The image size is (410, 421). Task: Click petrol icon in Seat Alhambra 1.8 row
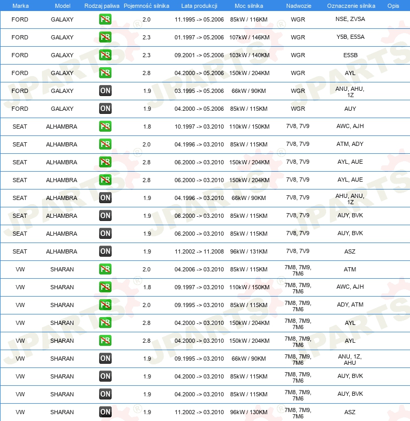105,127
